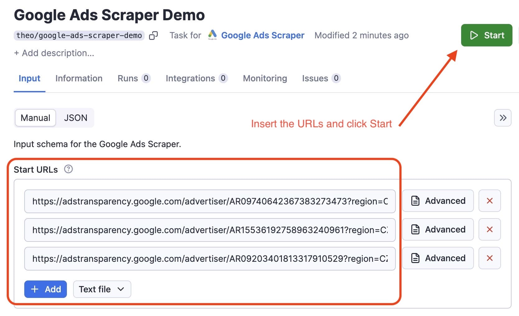Open Advanced options for the second URL
Screen dimensions: 519x316
(x=437, y=230)
